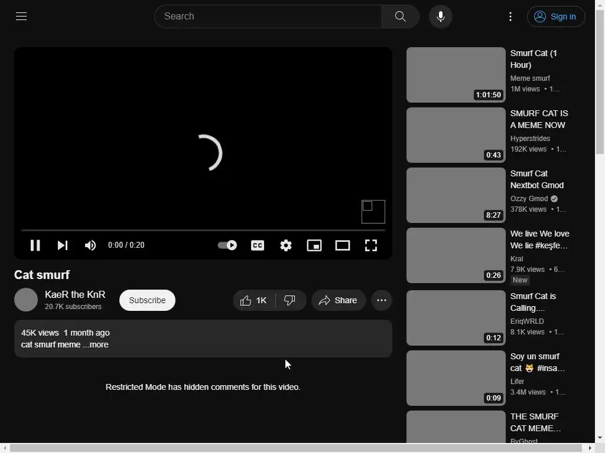This screenshot has width=605, height=453.
Task: Enable miniplayer mode
Action: click(314, 245)
